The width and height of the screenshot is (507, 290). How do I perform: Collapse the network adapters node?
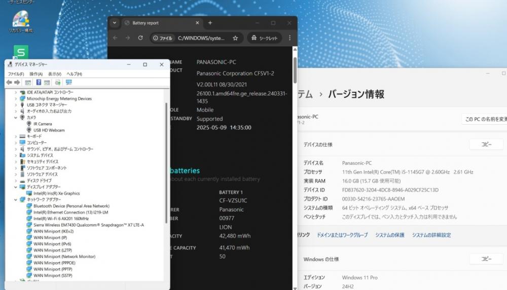click(16, 200)
